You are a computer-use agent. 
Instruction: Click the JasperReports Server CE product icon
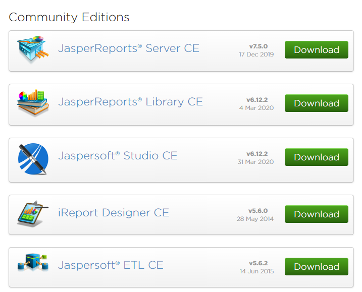[x=33, y=49]
